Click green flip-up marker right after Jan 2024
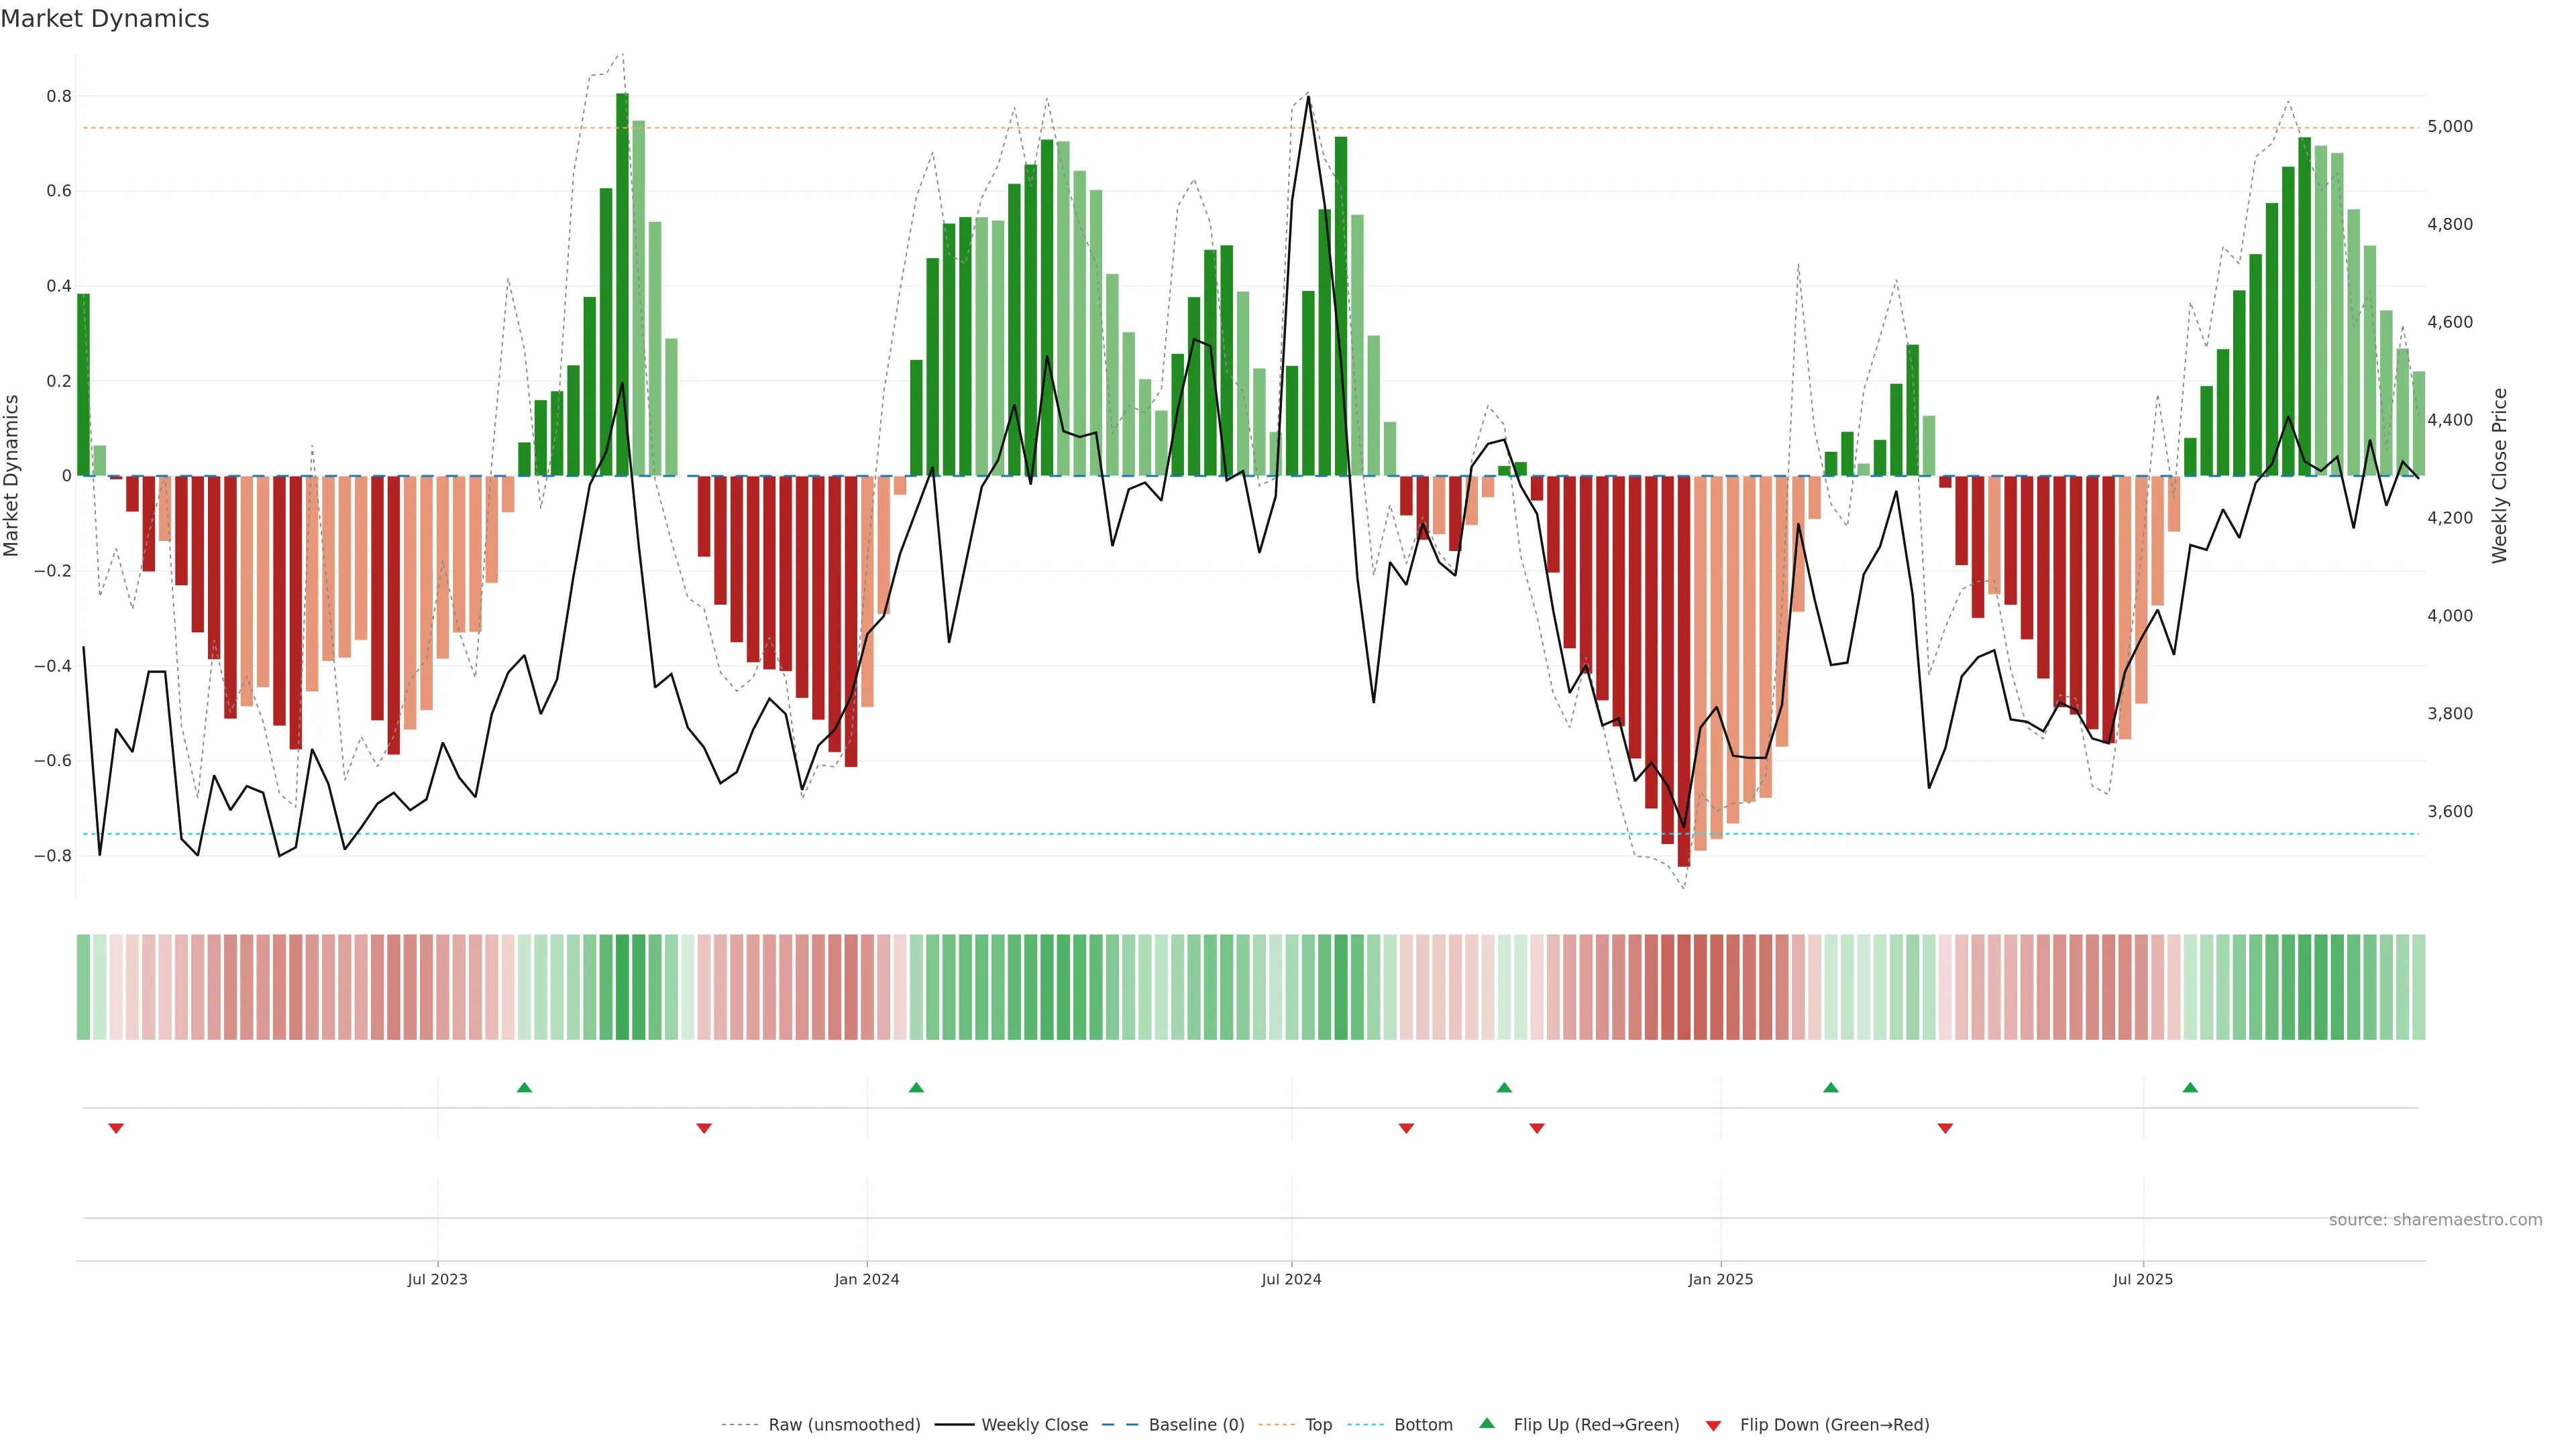Screen dimensions: 2576x1448 pyautogui.click(x=916, y=1087)
